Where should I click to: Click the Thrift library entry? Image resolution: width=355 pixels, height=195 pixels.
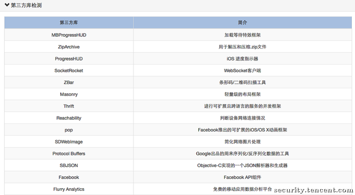click(69, 106)
